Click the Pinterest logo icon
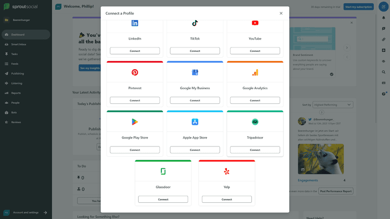 tap(135, 72)
